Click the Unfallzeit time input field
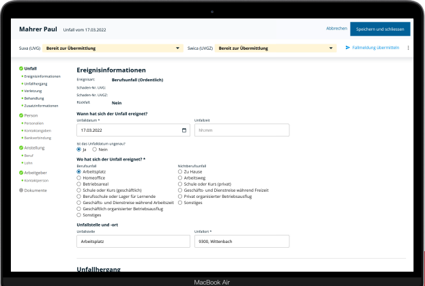425x286 pixels. 242,130
